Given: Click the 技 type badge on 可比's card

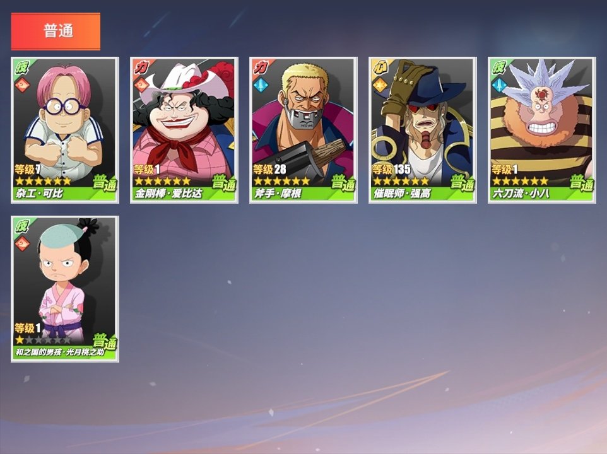Looking at the screenshot, I should coord(22,67).
